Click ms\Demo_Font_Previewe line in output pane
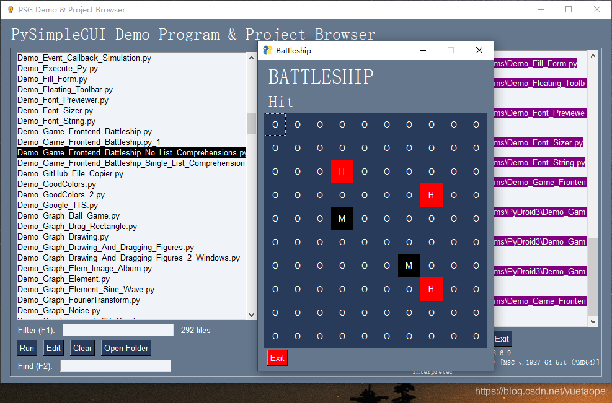Screen dimensions: 612x403 tap(540, 113)
